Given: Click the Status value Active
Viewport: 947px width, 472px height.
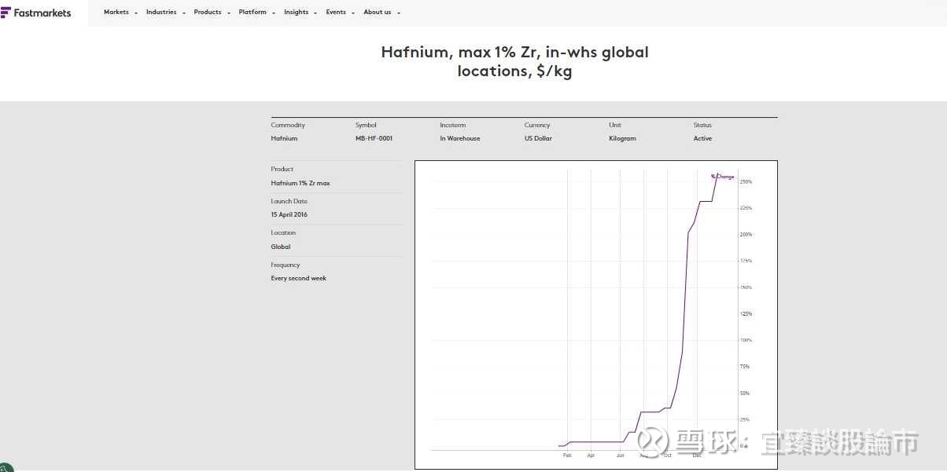Looking at the screenshot, I should point(702,138).
